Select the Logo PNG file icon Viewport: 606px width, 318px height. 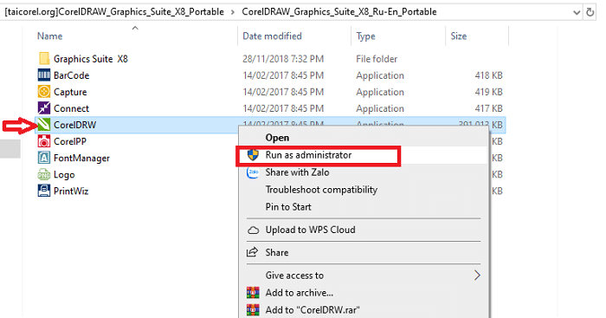tap(43, 174)
